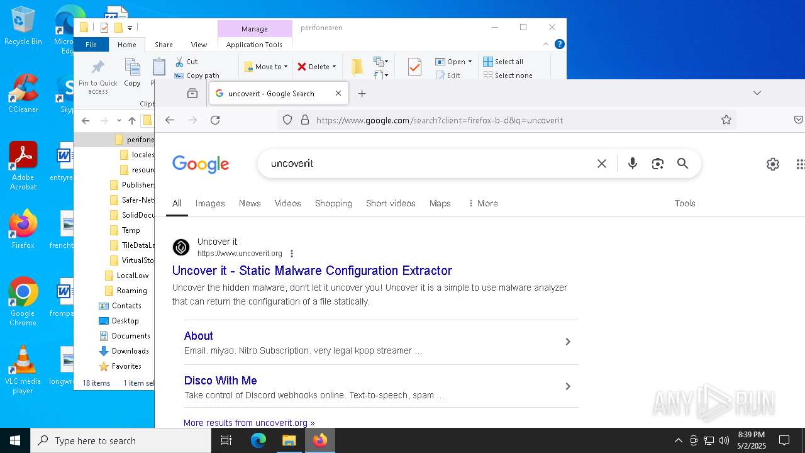Viewport: 805px width, 453px height.
Task: Open a new Firefox tab
Action: [x=362, y=93]
